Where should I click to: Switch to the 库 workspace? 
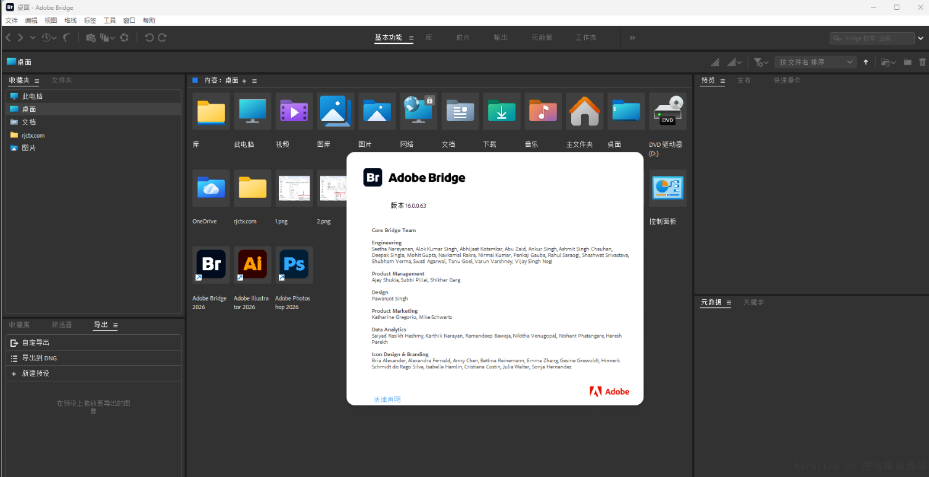(x=429, y=38)
